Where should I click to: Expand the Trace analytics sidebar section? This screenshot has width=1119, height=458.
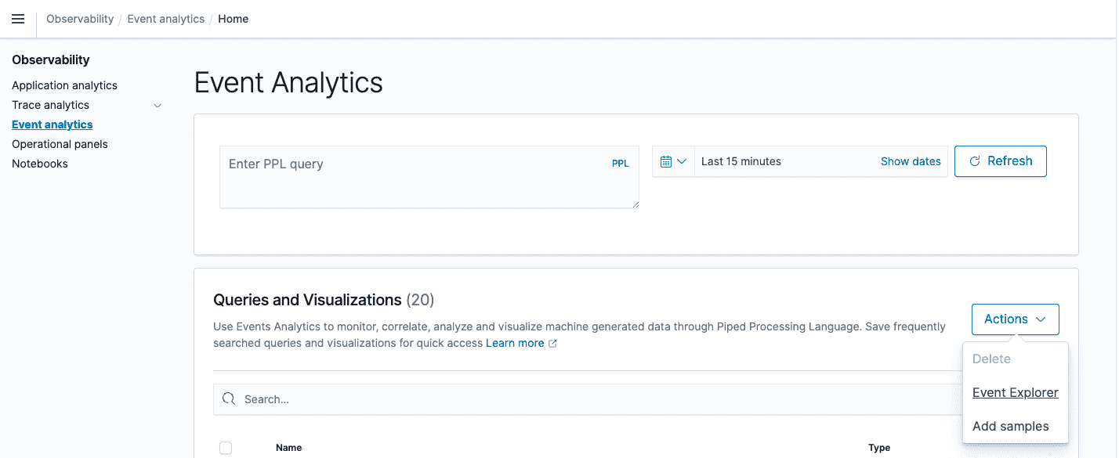click(158, 105)
